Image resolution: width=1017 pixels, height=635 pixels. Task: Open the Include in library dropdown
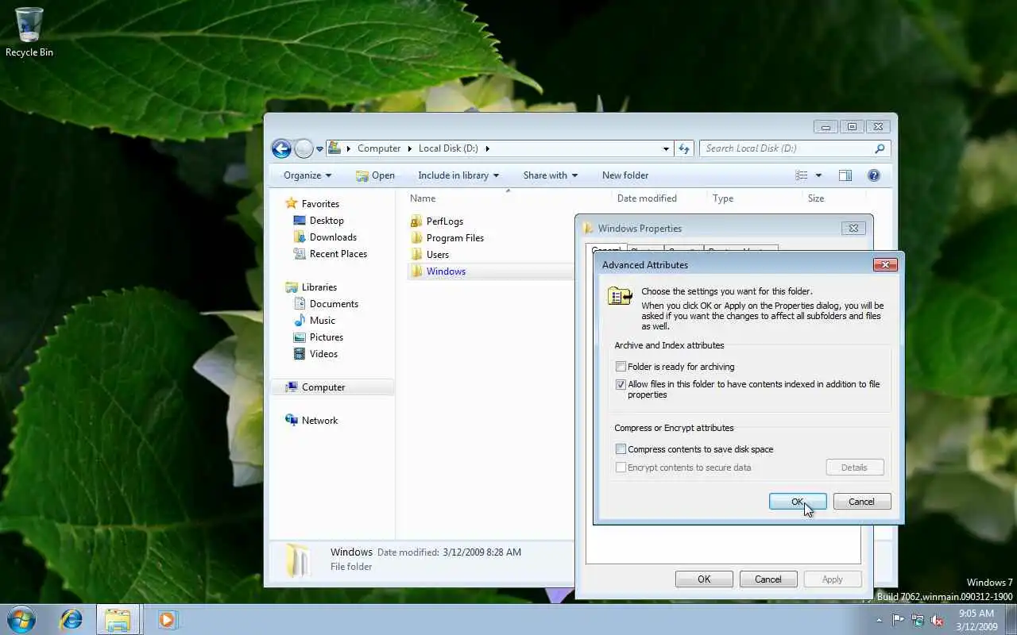[x=458, y=175]
